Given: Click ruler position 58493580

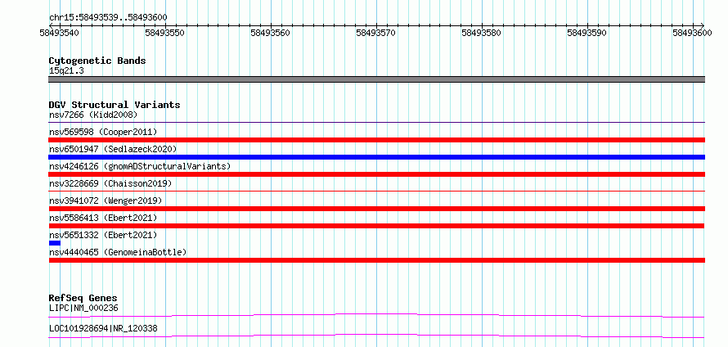Looking at the screenshot, I should (x=482, y=33).
